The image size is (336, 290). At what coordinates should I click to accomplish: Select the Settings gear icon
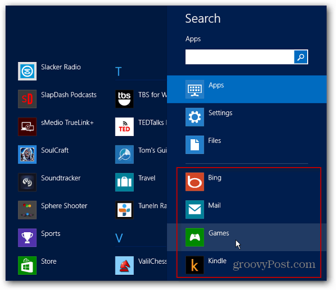(x=195, y=117)
